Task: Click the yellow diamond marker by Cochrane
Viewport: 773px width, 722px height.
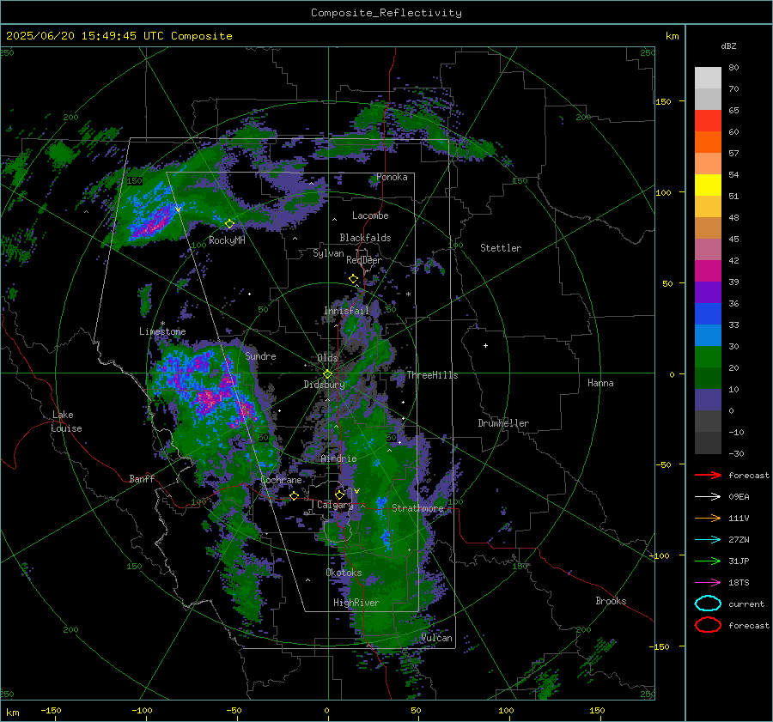Action: coord(294,495)
